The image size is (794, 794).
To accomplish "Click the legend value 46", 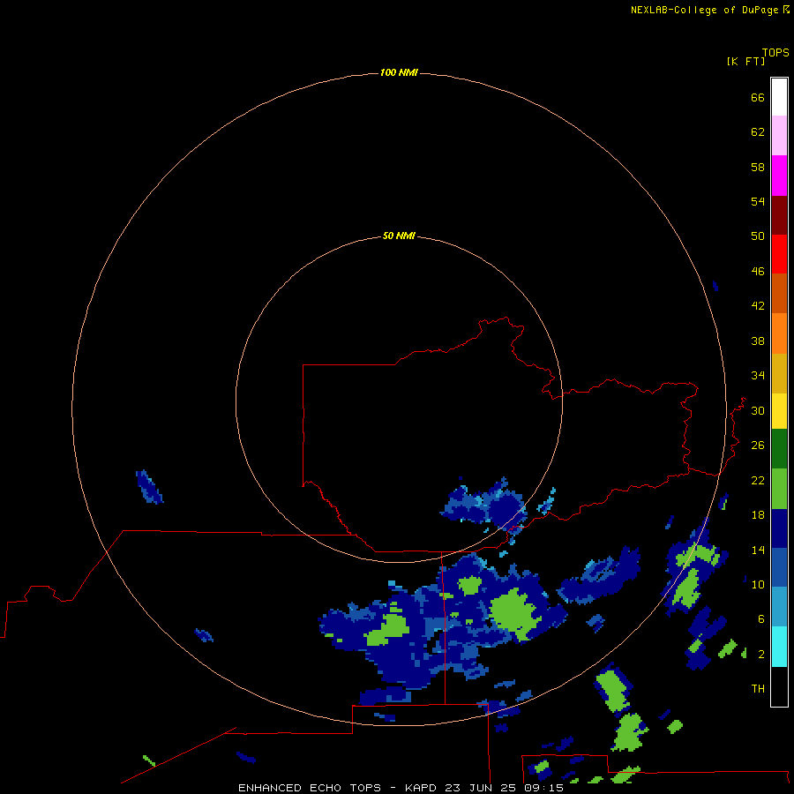I will 758,272.
